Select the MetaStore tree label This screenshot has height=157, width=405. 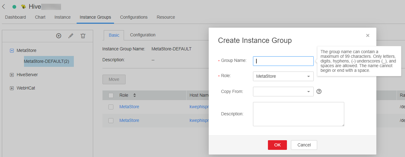point(26,50)
